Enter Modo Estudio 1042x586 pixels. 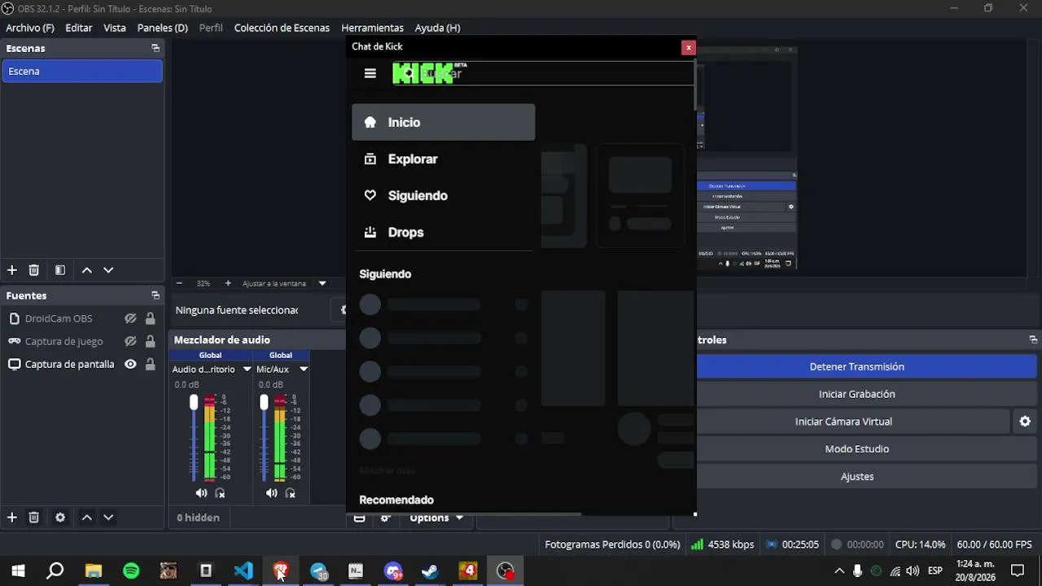pyautogui.click(x=856, y=449)
